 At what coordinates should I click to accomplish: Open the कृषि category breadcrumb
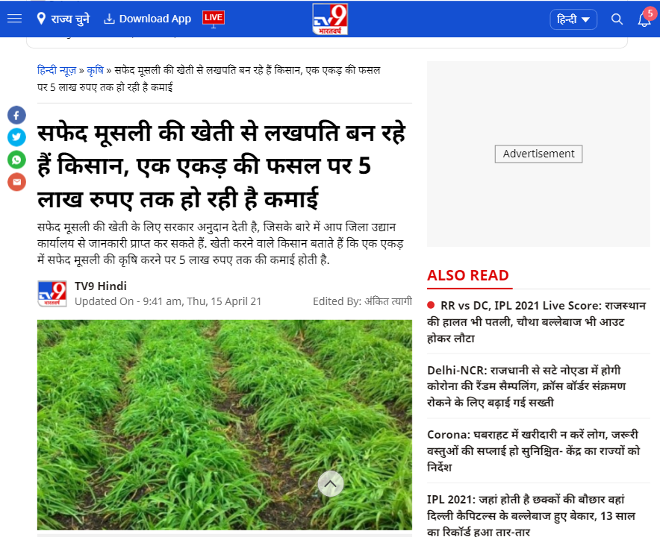click(x=96, y=70)
